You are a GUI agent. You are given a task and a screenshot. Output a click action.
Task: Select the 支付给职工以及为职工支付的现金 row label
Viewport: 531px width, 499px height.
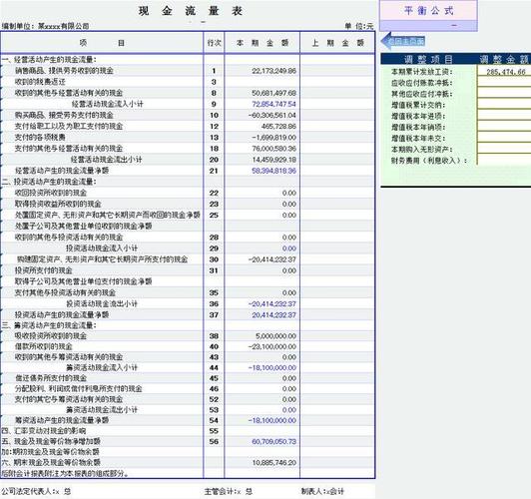click(x=69, y=127)
